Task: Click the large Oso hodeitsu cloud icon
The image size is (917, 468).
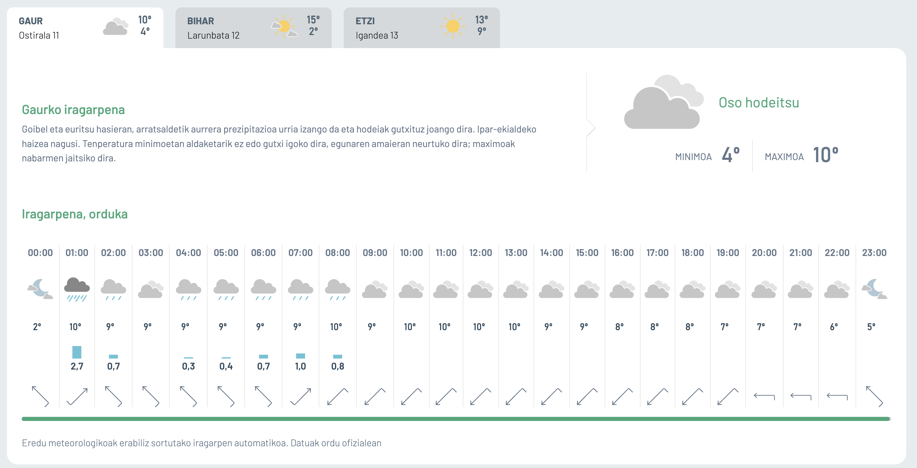Action: [664, 102]
